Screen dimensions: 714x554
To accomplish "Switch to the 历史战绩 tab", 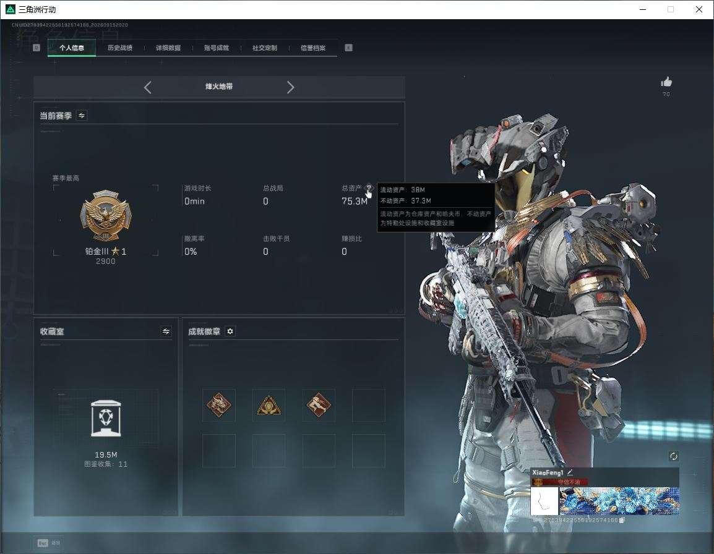I will (120, 48).
